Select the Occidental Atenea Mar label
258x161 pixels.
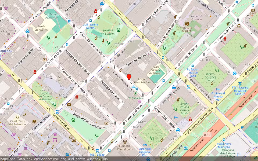pyautogui.click(x=218, y=96)
